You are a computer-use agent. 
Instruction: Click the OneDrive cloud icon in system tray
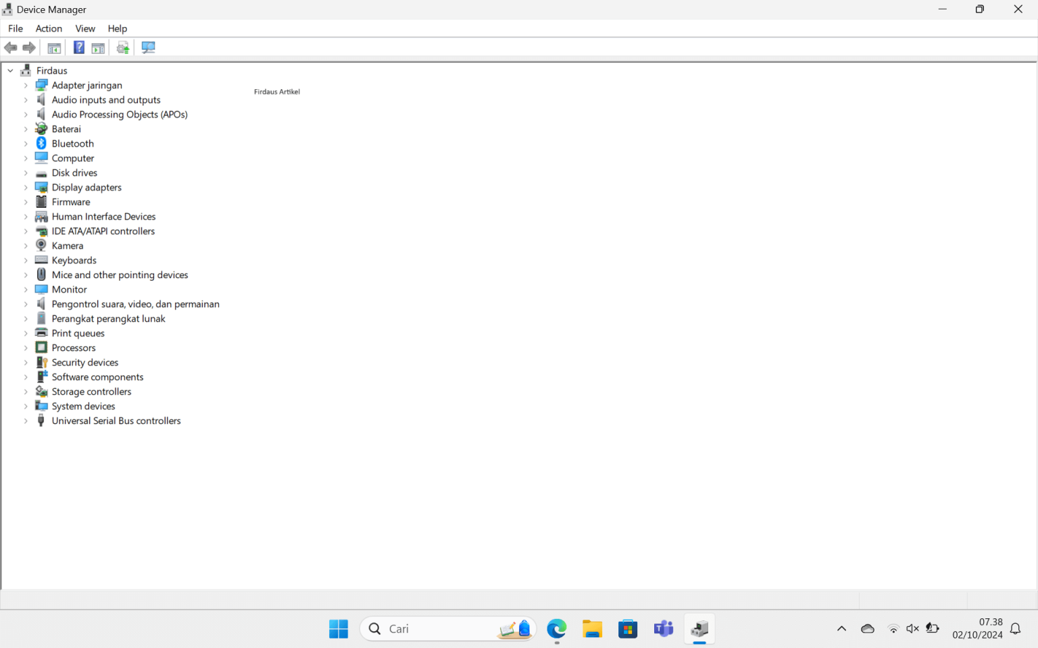click(867, 628)
